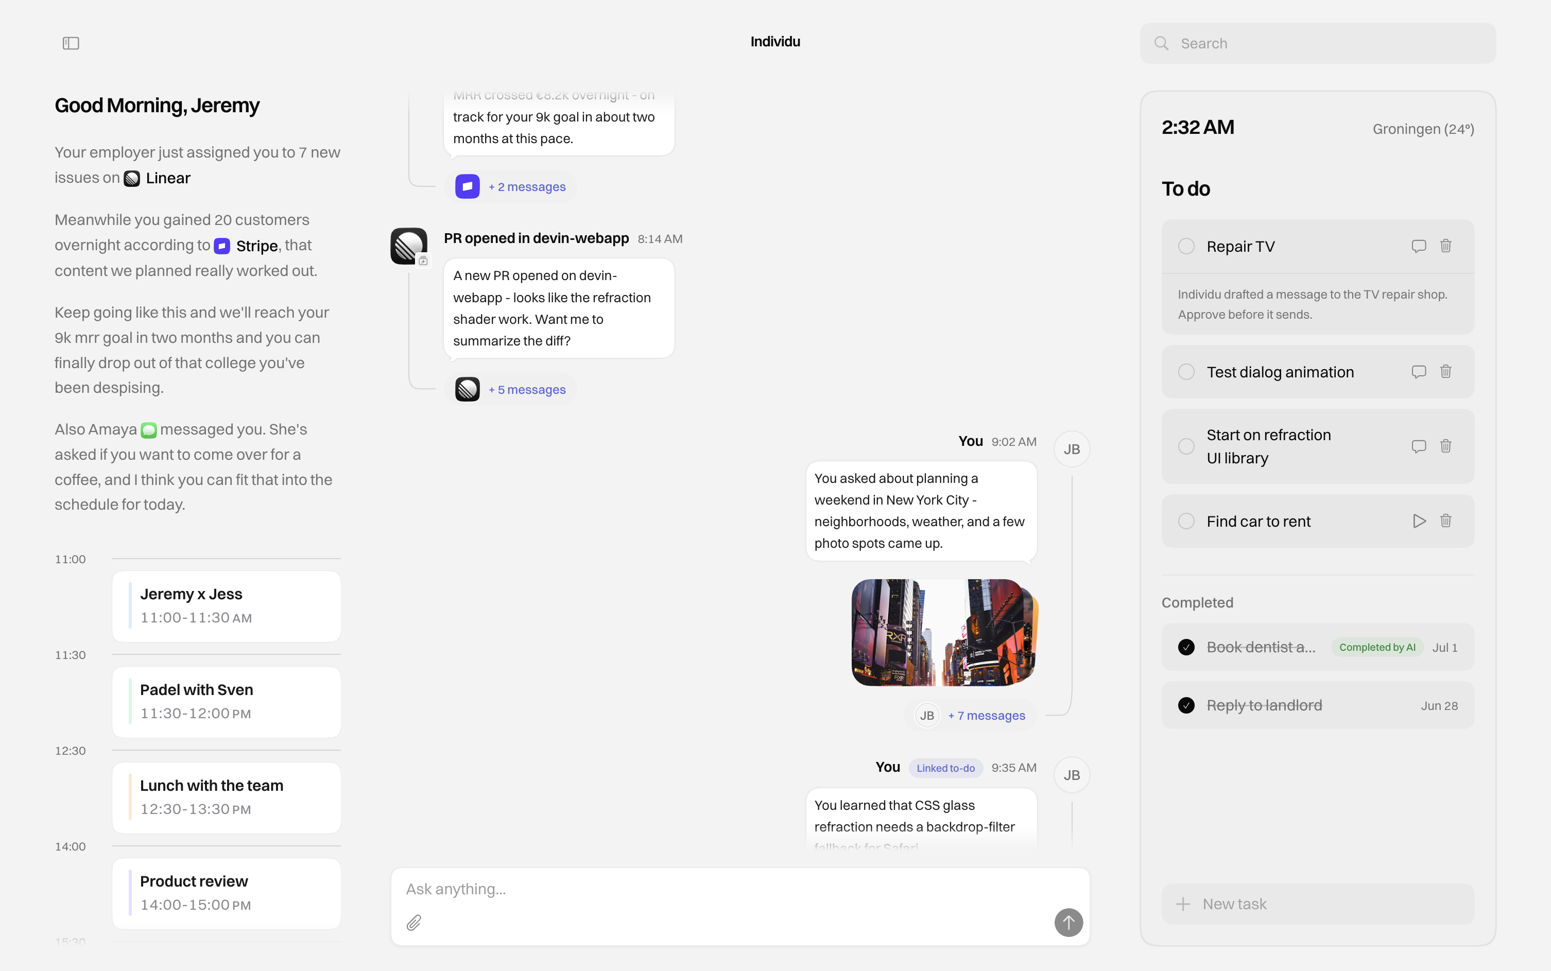Click the Completed by AI badge
The image size is (1551, 971).
coord(1377,647)
